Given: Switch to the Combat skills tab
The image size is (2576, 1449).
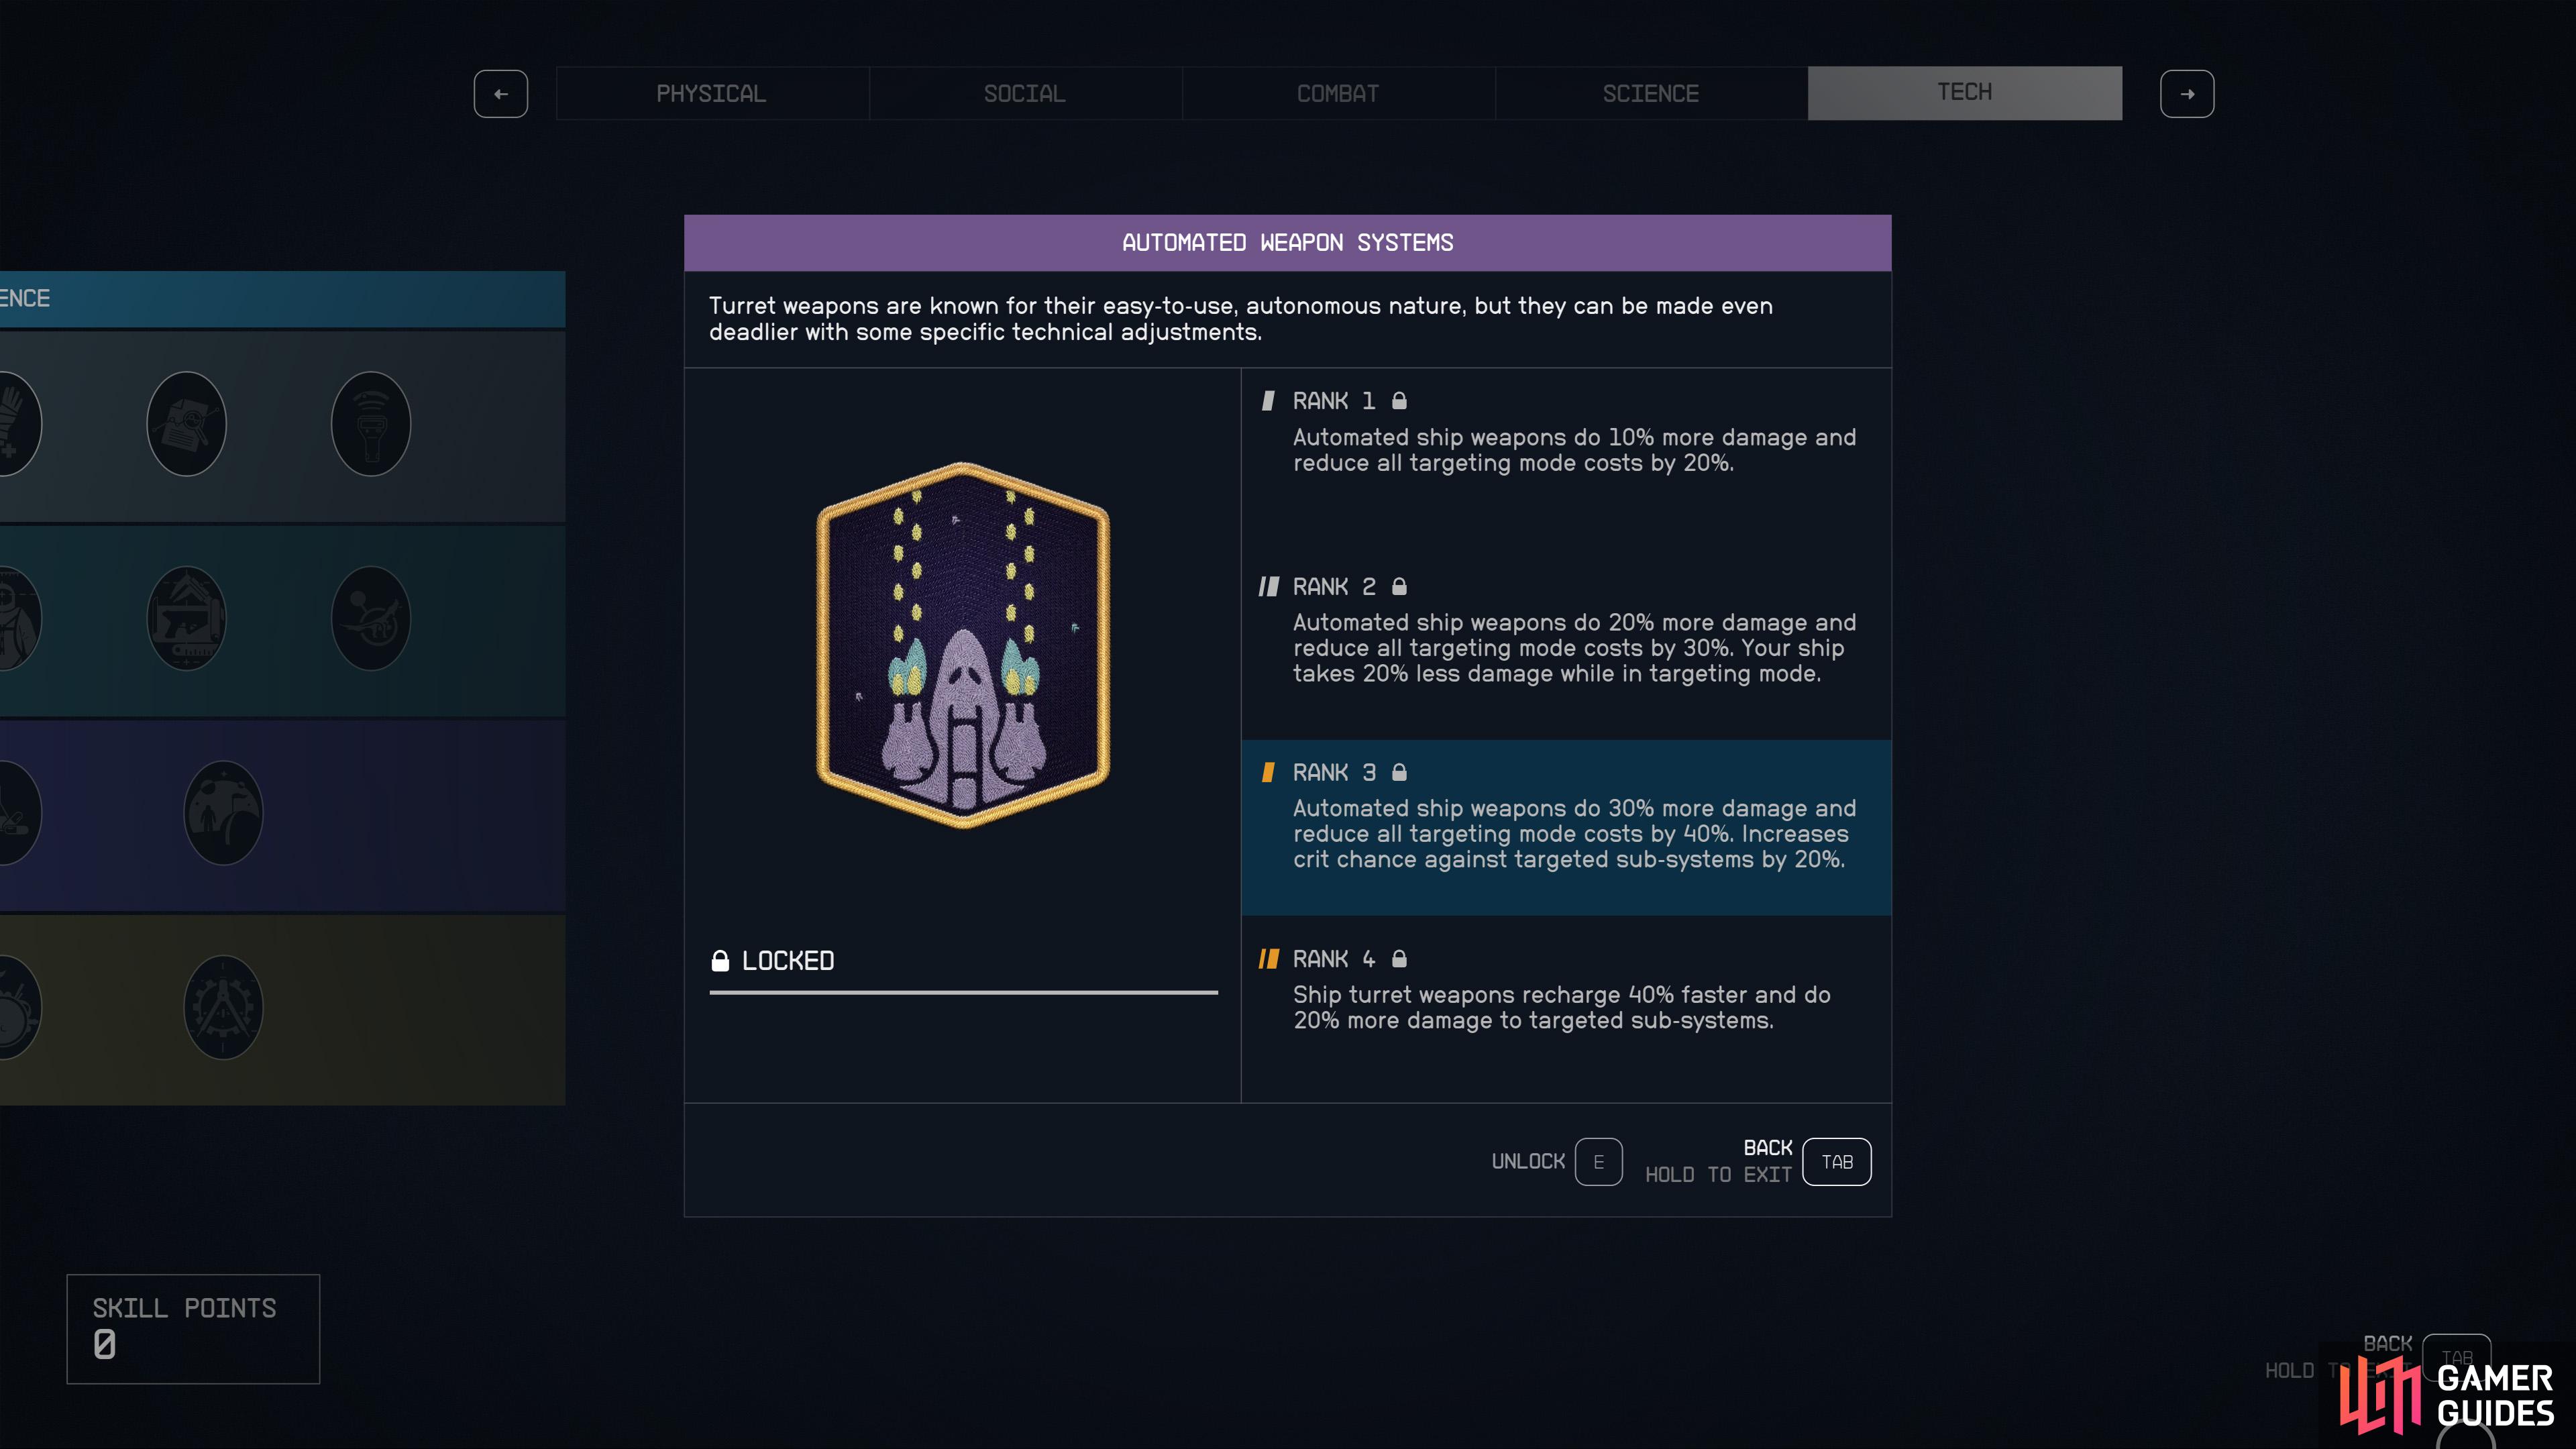Looking at the screenshot, I should point(1338,94).
